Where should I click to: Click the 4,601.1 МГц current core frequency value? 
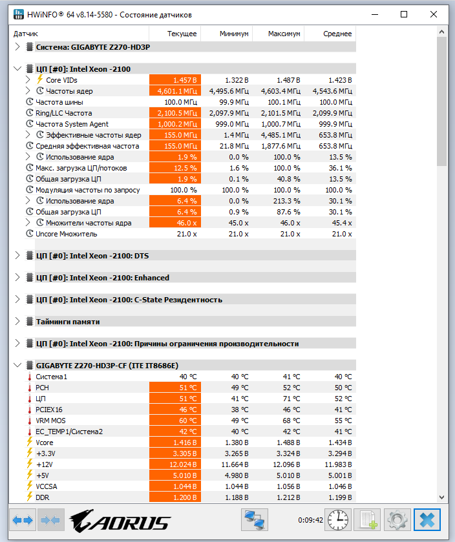[175, 91]
